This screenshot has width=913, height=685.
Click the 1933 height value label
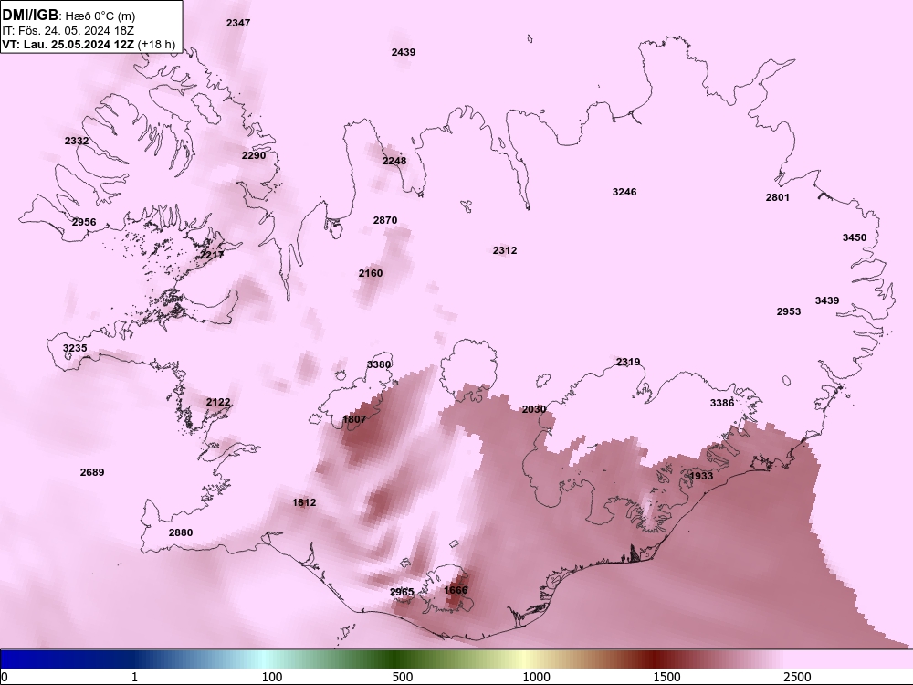point(701,475)
